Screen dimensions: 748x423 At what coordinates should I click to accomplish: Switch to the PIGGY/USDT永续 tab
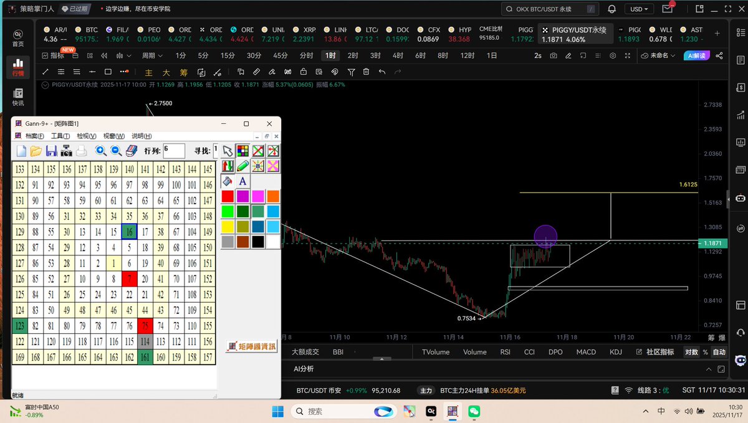coord(575,34)
